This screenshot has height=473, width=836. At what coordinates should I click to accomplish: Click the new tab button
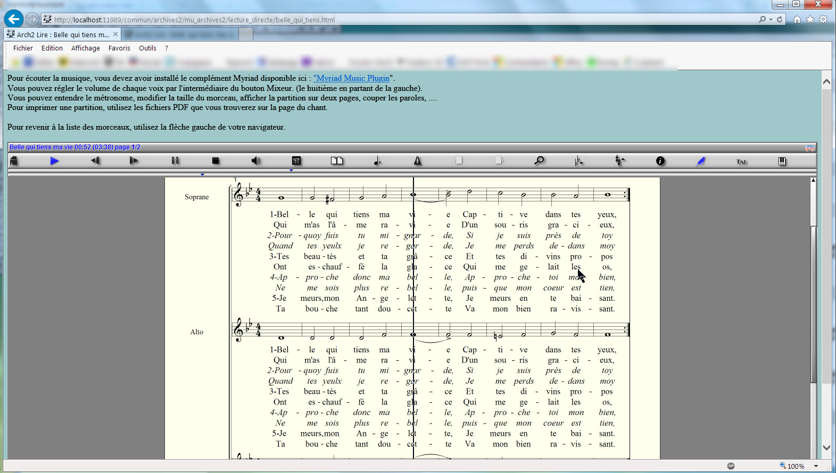pos(246,35)
